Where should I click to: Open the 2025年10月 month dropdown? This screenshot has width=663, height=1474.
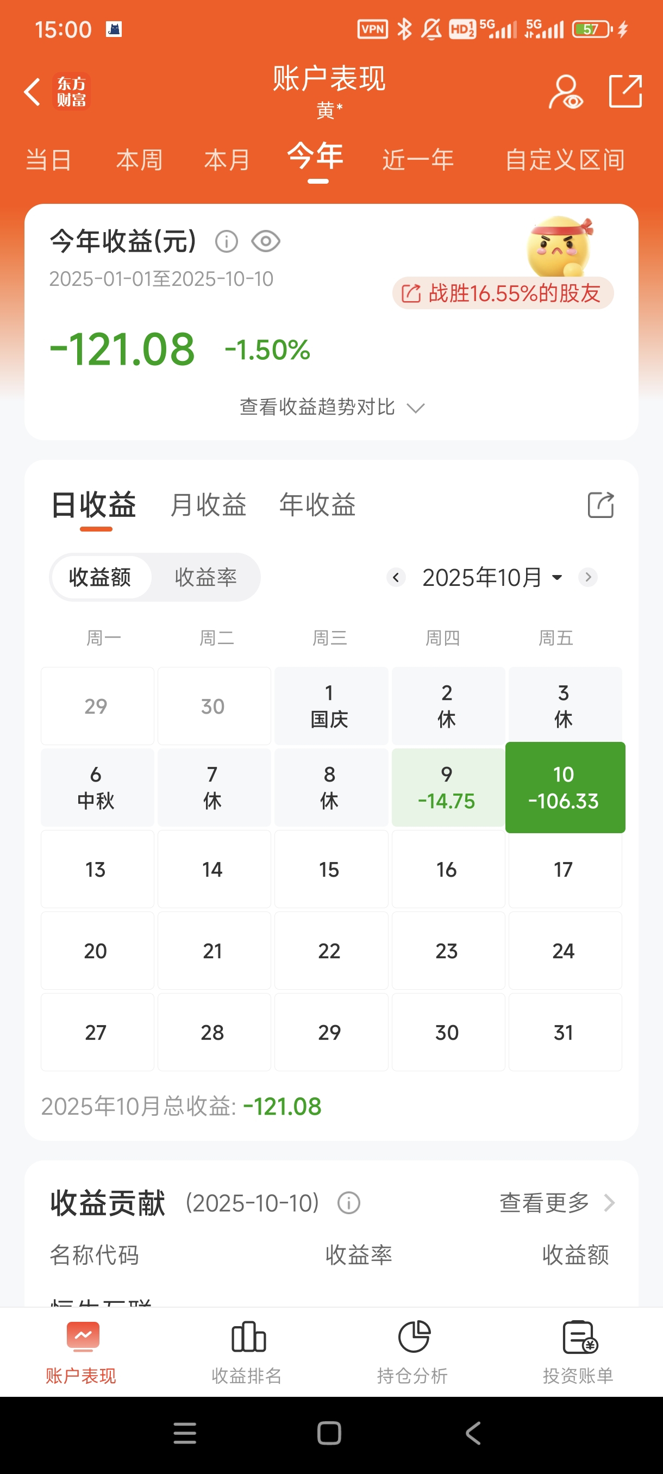[x=491, y=577]
